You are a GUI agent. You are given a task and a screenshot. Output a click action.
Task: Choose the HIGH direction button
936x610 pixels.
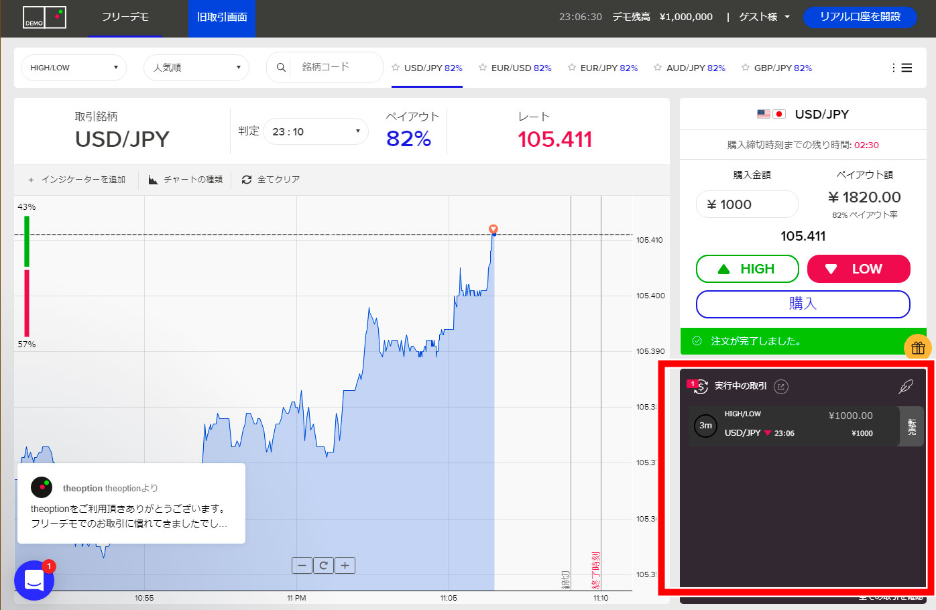(748, 269)
